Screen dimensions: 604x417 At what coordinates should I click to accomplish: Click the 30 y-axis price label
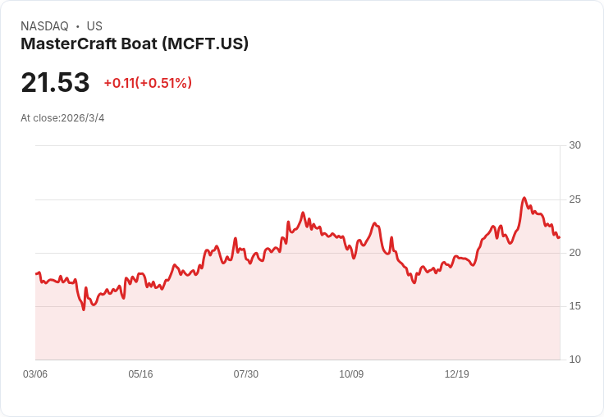(x=574, y=145)
